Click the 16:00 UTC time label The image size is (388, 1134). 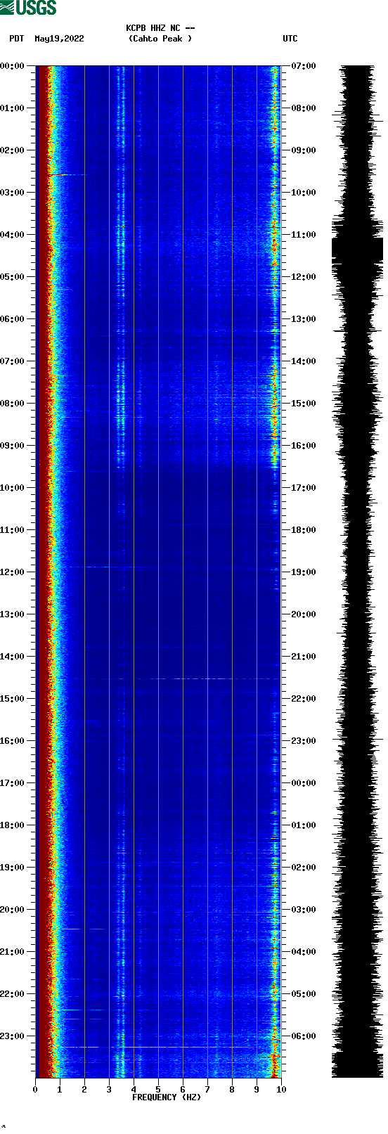point(304,446)
